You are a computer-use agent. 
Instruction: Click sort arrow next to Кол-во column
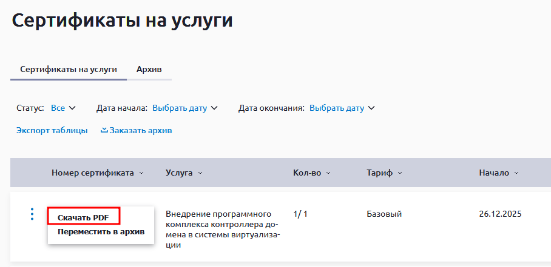pos(328,173)
